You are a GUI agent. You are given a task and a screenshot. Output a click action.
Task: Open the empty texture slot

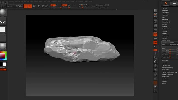point(3,38)
